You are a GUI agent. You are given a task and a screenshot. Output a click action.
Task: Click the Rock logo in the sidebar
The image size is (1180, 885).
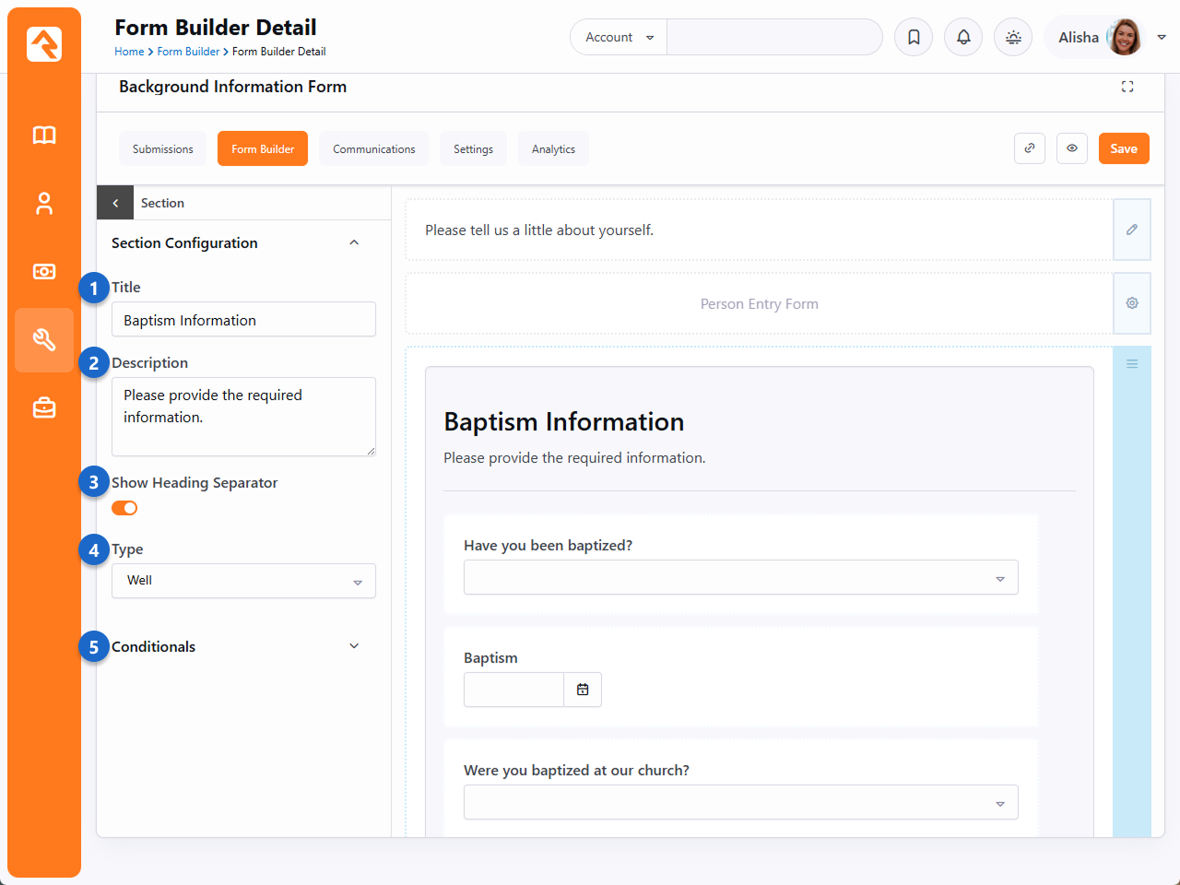pyautogui.click(x=44, y=44)
